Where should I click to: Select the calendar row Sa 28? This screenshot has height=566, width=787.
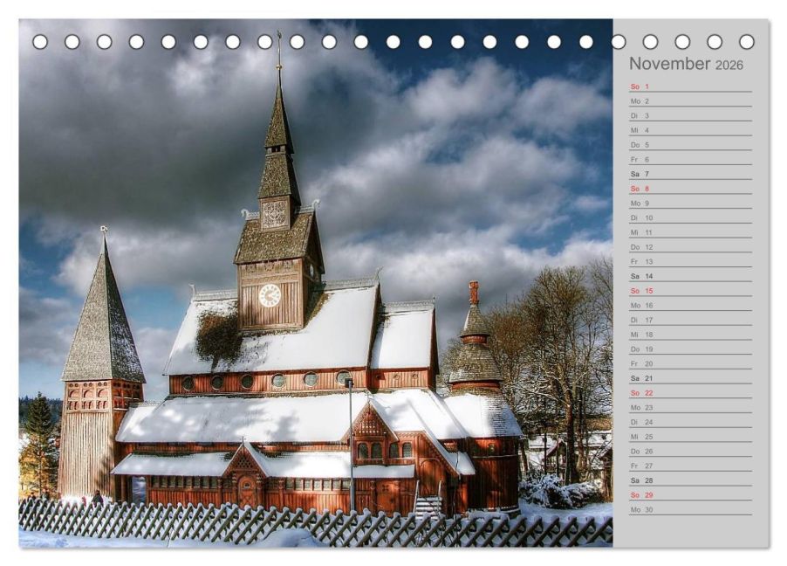(691, 480)
